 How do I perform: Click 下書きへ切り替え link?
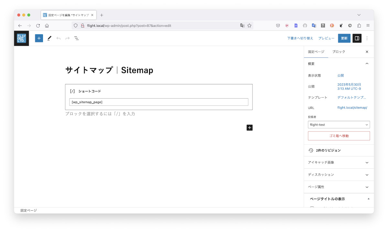pos(300,38)
